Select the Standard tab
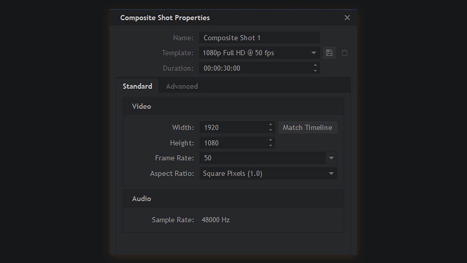The image size is (467, 263). [x=137, y=86]
